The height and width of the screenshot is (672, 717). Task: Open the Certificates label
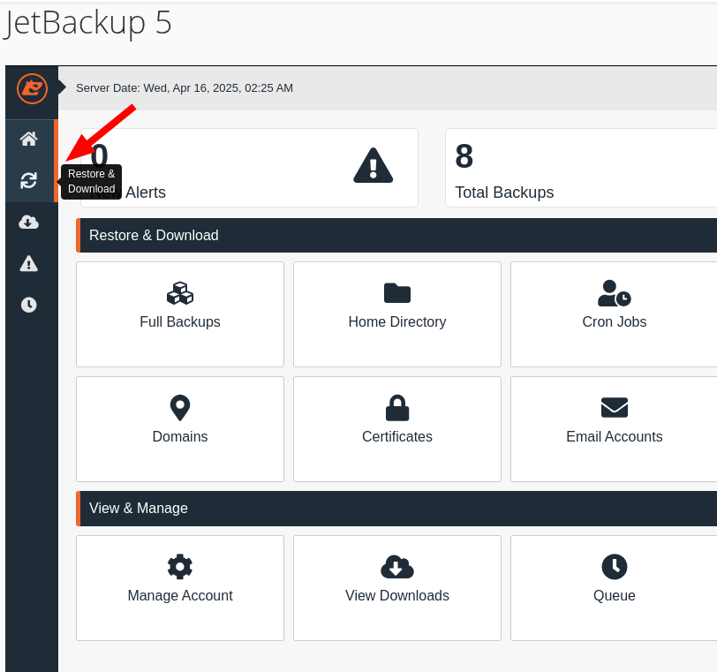(x=397, y=436)
